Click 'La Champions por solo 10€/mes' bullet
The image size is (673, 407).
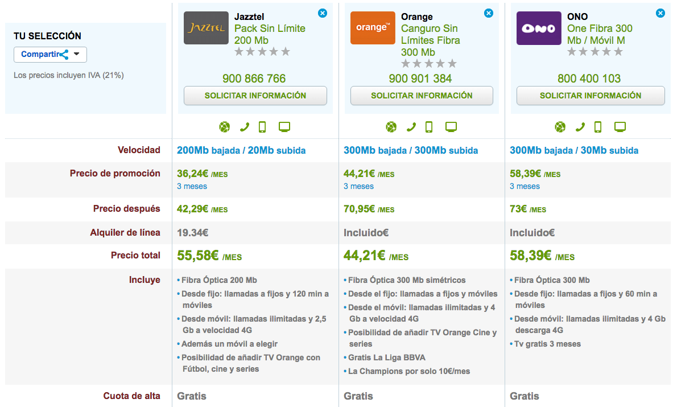[409, 371]
